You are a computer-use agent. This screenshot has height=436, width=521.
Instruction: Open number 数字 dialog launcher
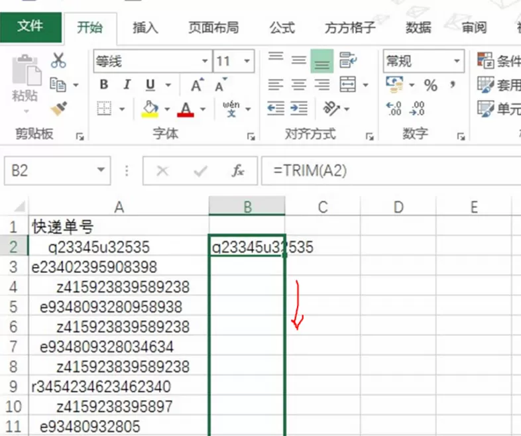tap(461, 136)
